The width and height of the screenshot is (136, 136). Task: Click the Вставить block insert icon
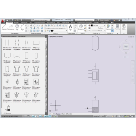81,27
